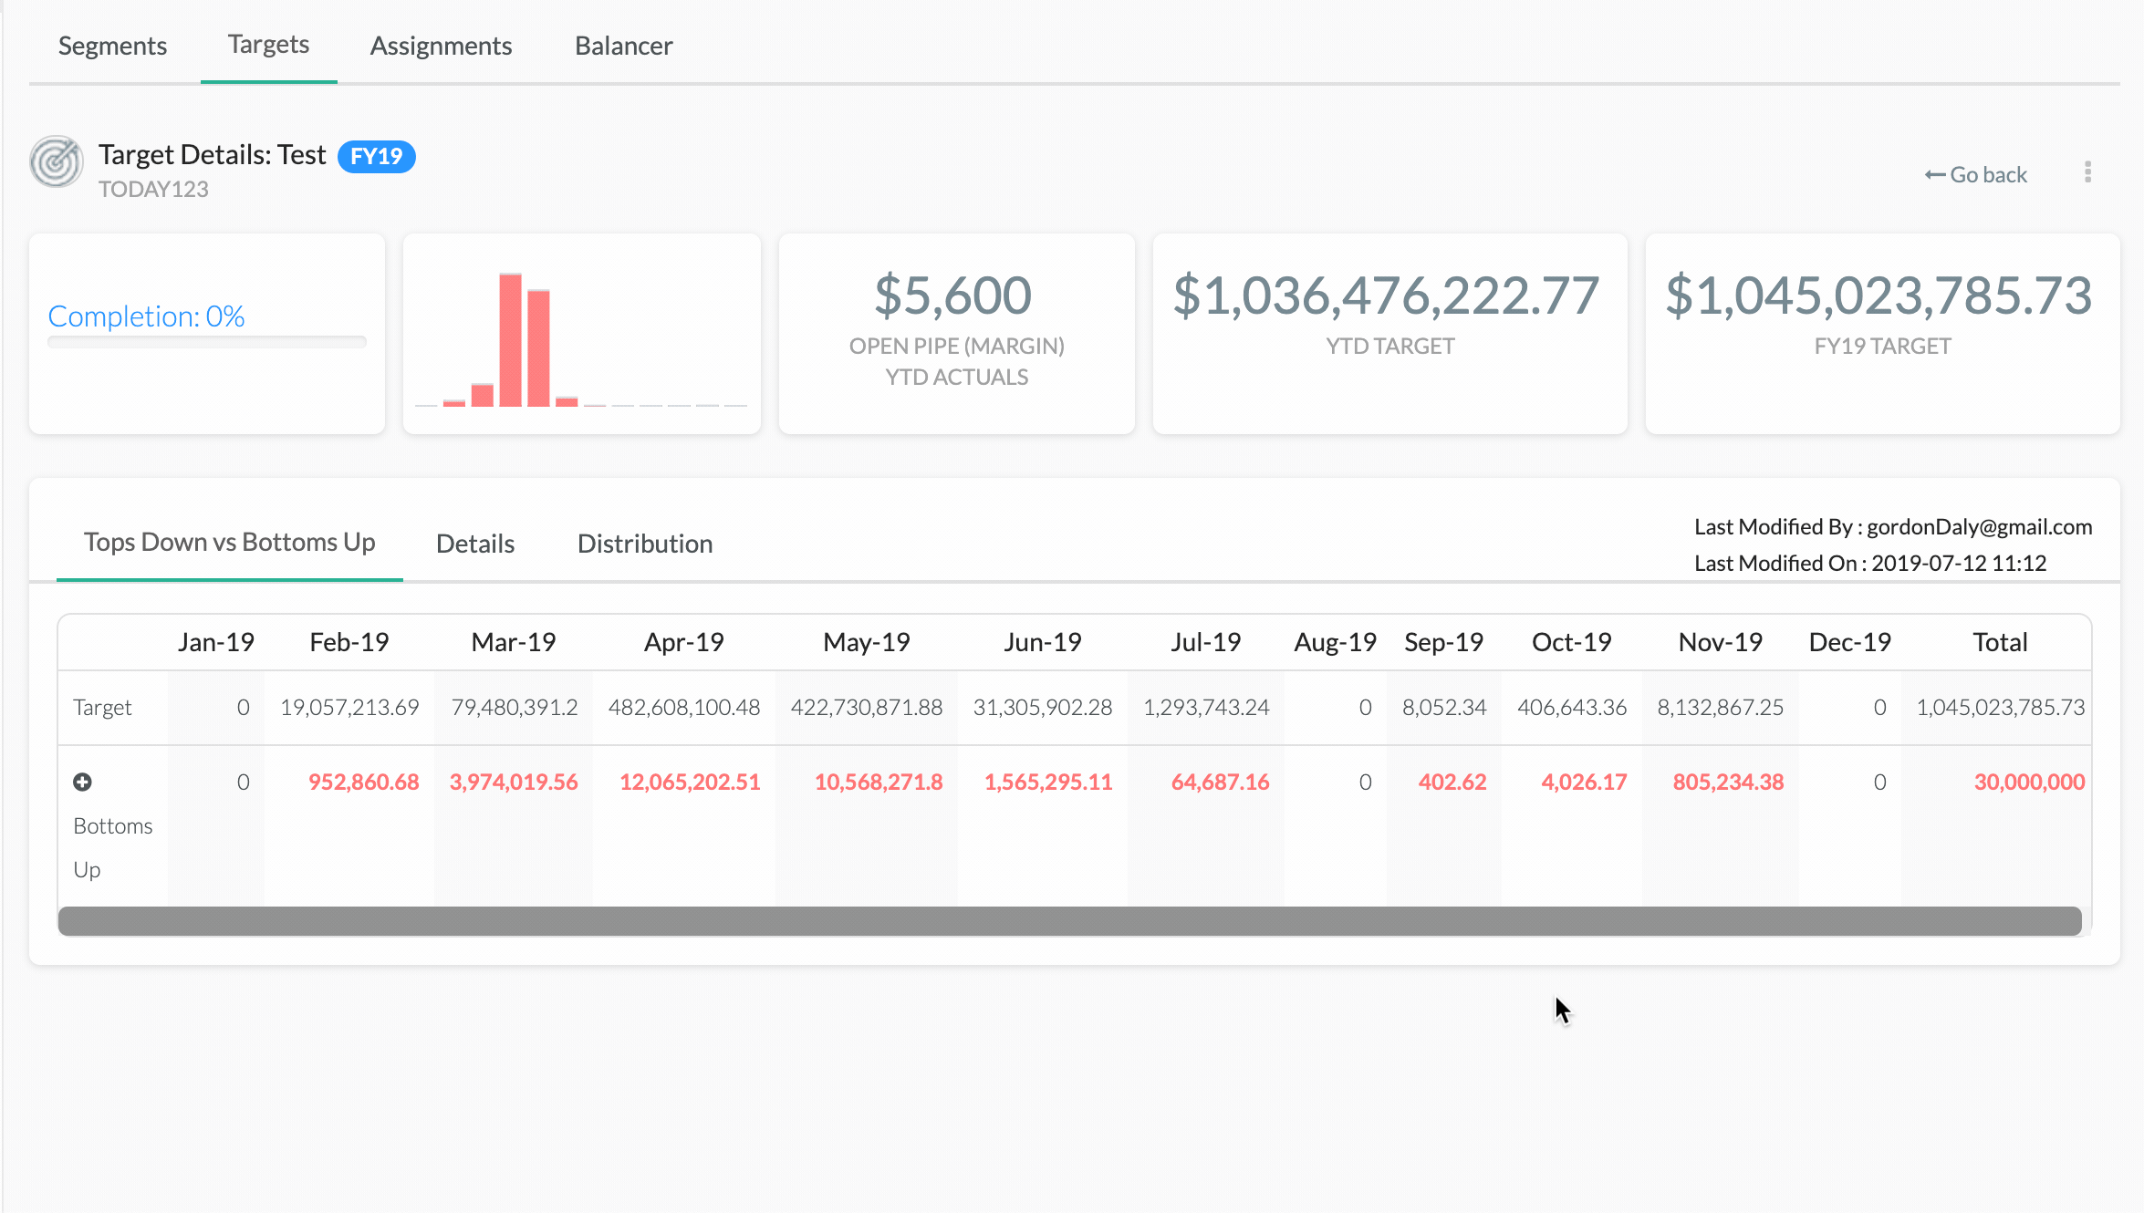Select Tops Down vs Bottoms Up tab
Screen dimensions: 2144x1213
coord(229,542)
